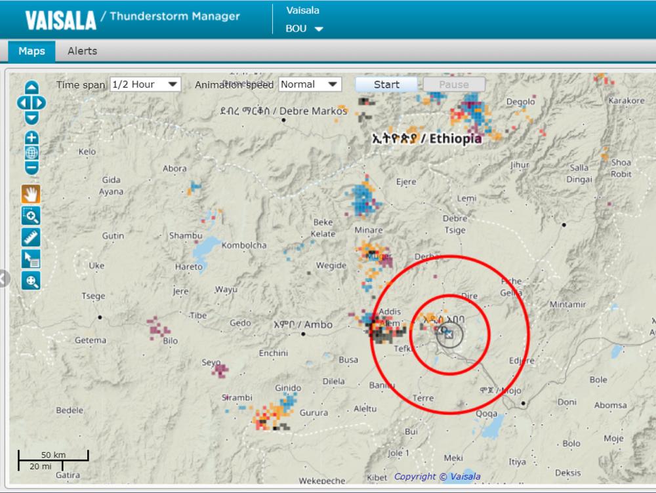656x493 pixels.
Task: Reset map to full extent globe icon
Action: click(x=31, y=153)
